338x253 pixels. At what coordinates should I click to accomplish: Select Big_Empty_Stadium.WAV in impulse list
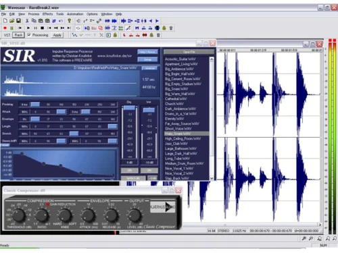183,84
